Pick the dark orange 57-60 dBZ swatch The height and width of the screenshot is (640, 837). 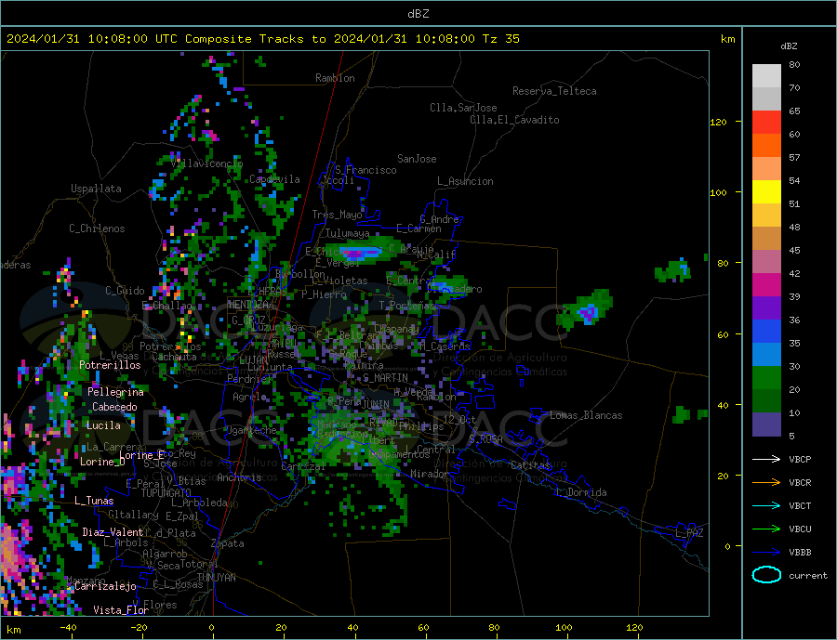point(766,146)
